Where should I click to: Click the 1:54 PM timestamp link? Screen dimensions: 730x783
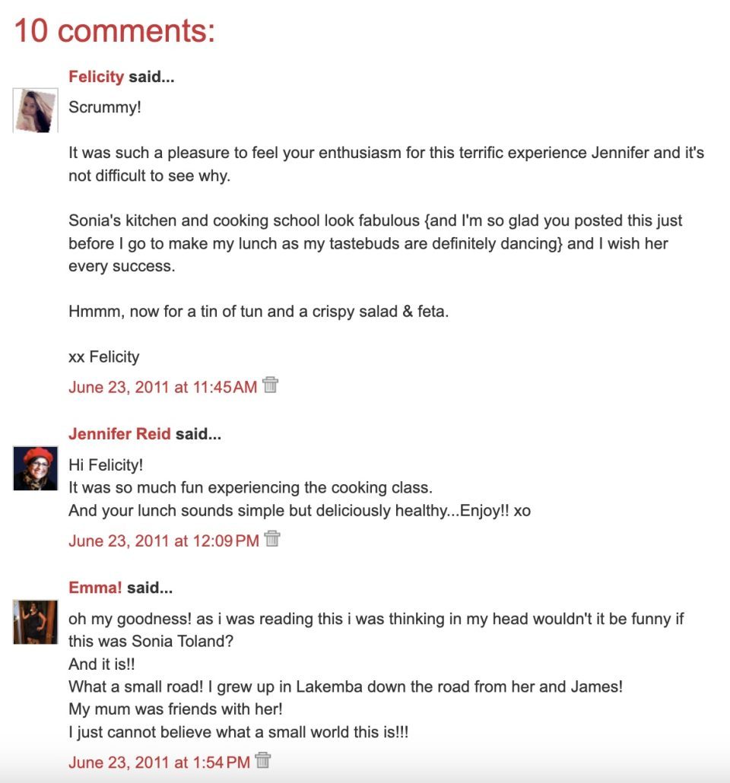coord(159,762)
